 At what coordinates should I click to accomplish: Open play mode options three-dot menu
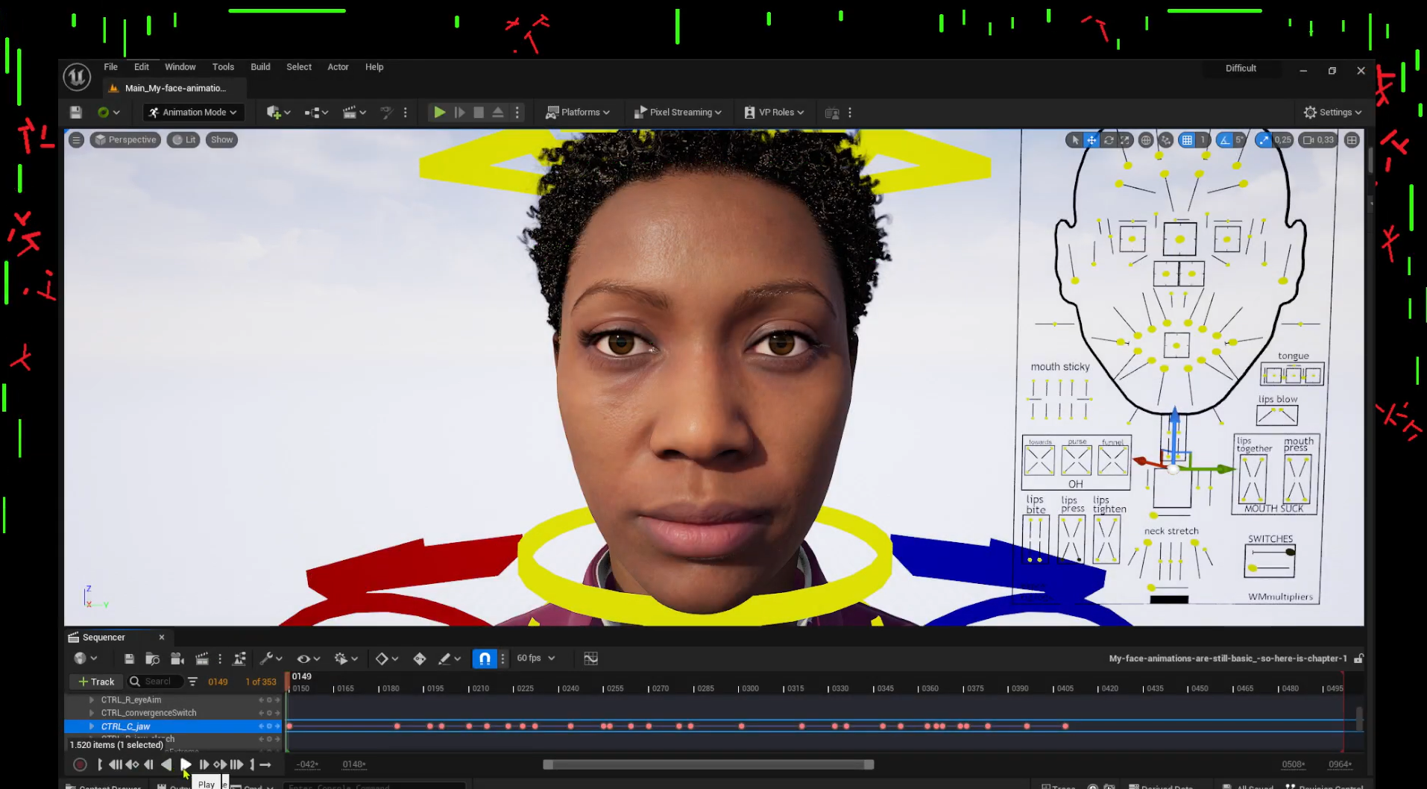517,113
